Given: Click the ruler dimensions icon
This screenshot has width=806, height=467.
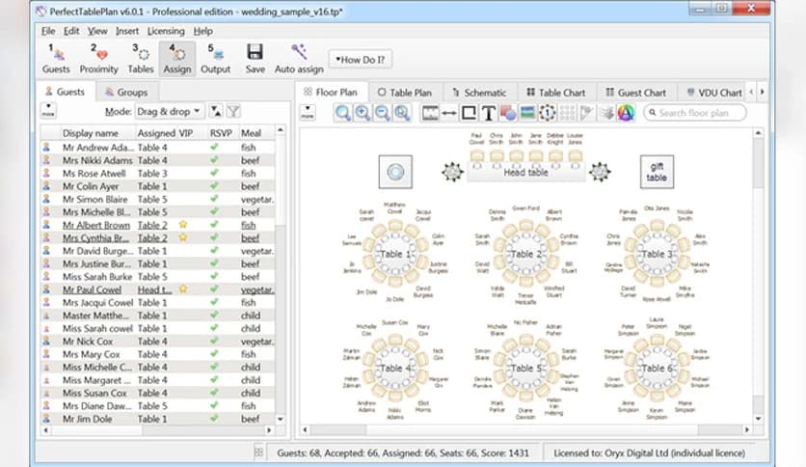Looking at the screenshot, I should pyautogui.click(x=430, y=113).
